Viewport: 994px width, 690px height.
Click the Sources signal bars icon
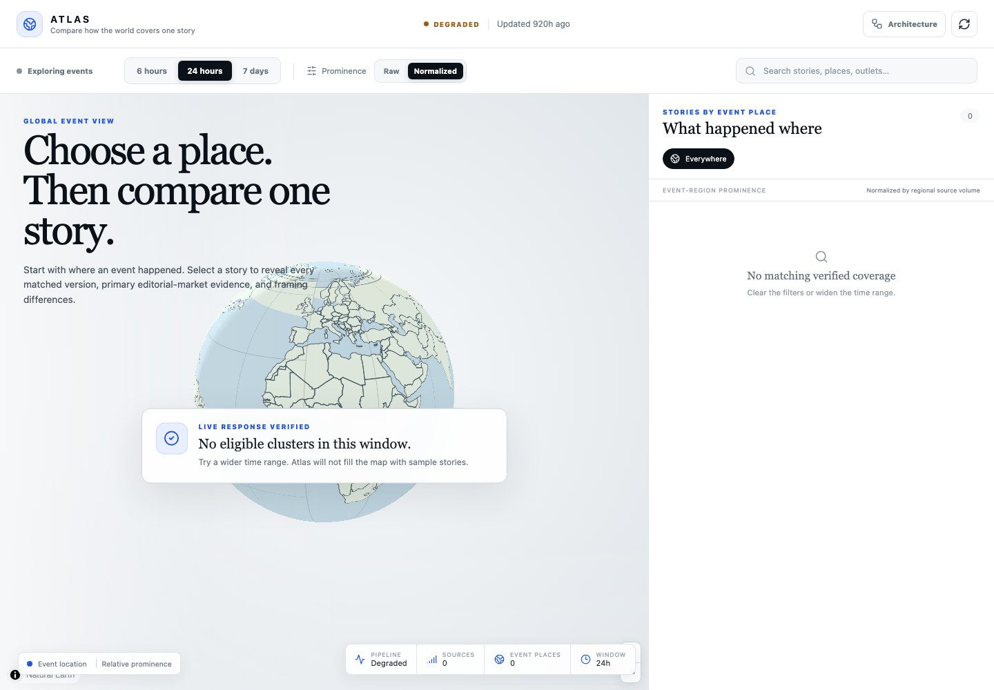point(432,659)
